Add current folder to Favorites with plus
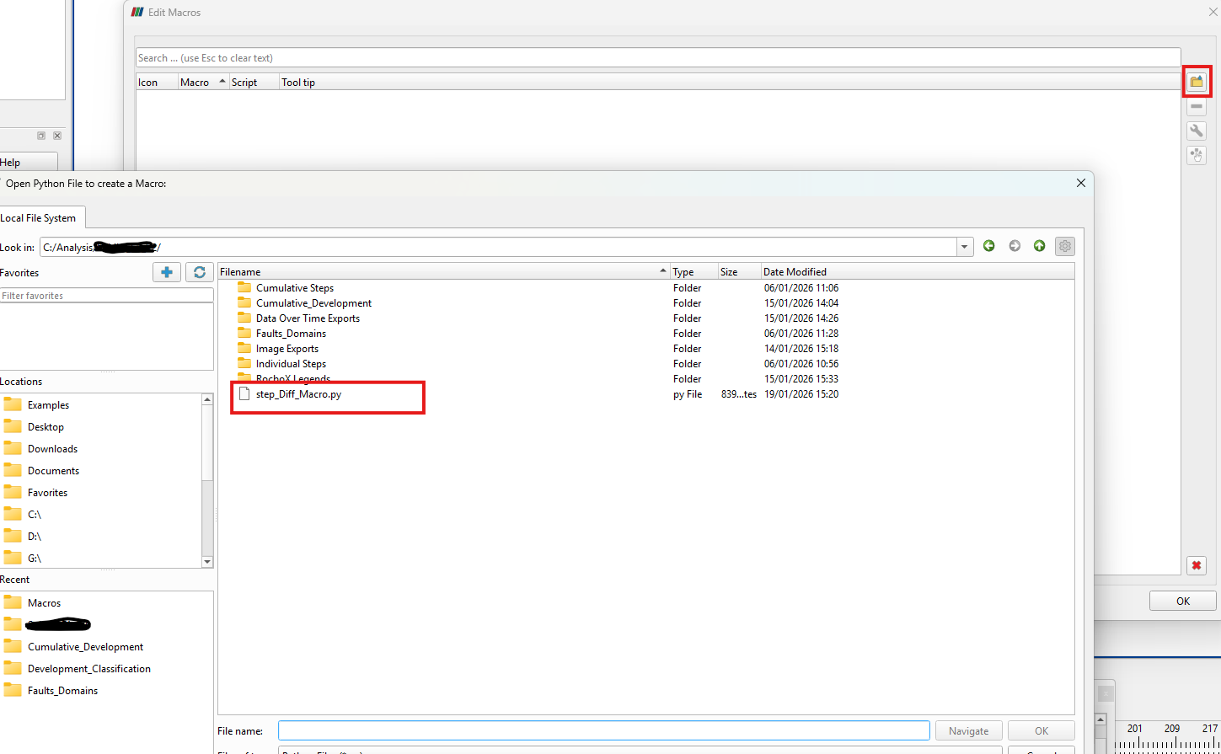Screen dimensions: 1221x754 click(x=167, y=272)
